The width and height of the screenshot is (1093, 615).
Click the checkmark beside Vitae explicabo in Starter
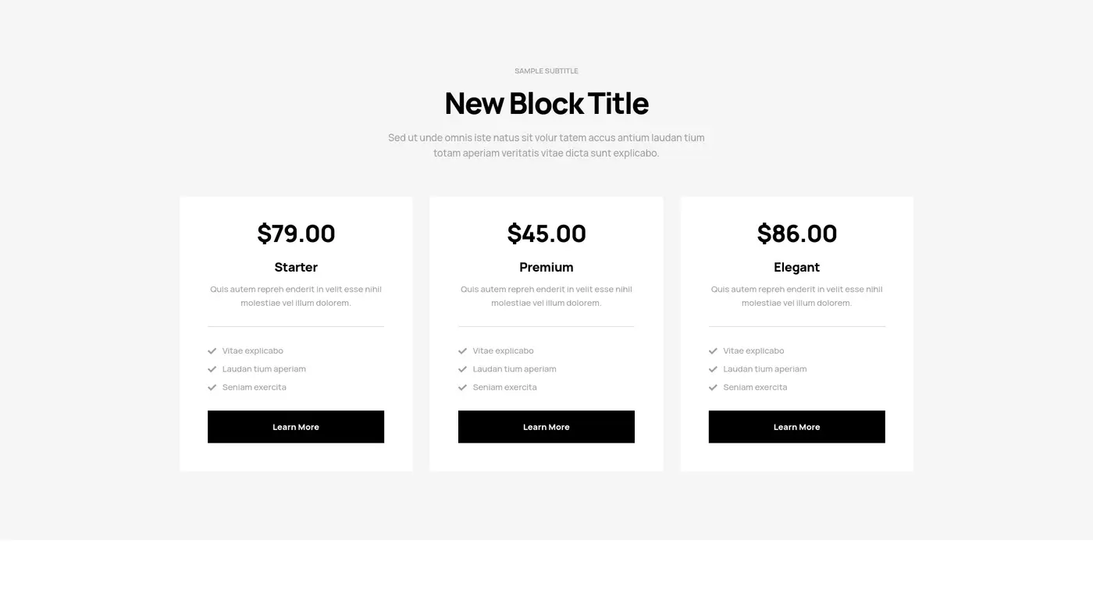click(x=211, y=350)
